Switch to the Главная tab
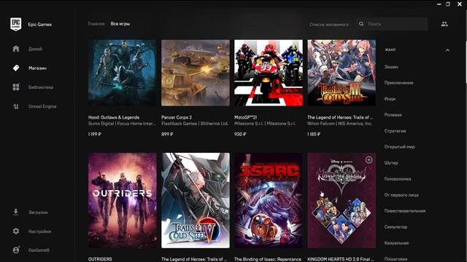The image size is (467, 262). (96, 24)
